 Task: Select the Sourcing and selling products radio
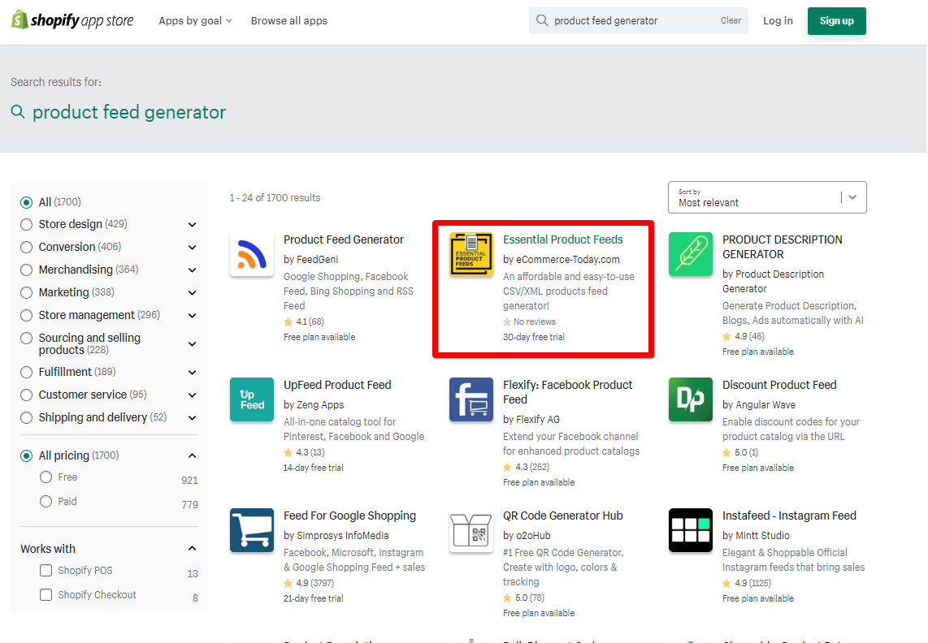pyautogui.click(x=26, y=339)
